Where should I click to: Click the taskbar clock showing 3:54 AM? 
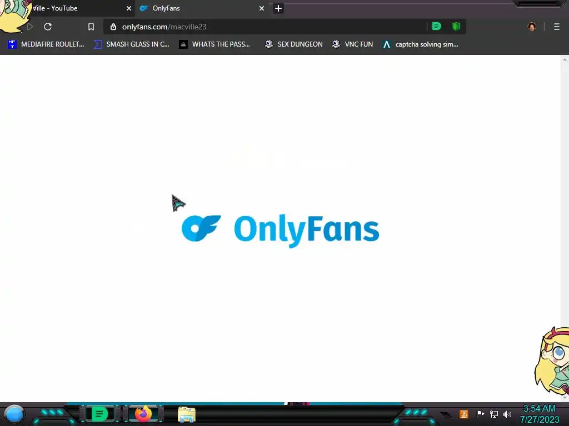click(540, 414)
